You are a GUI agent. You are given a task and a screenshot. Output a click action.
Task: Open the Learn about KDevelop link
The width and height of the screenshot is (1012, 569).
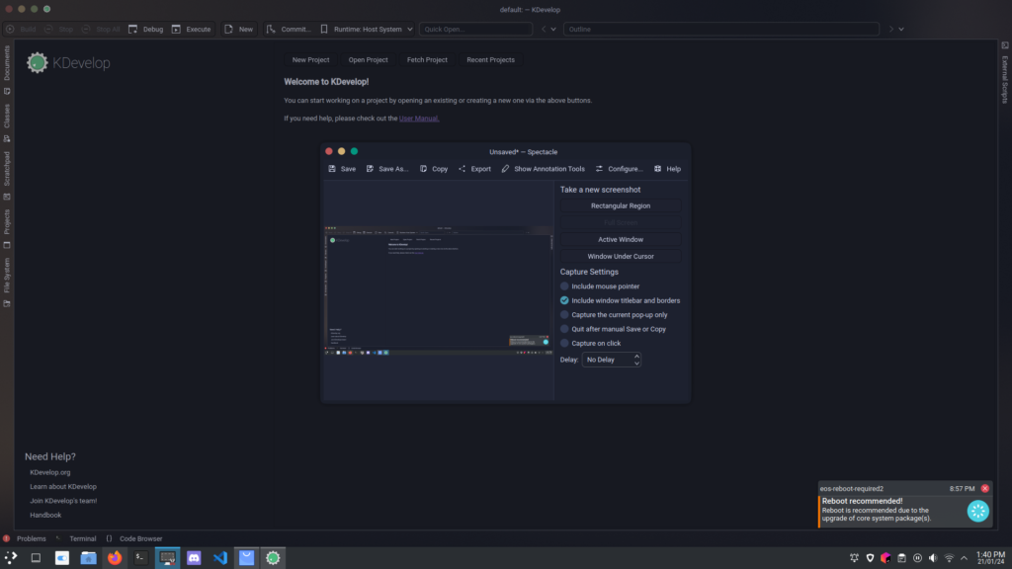point(63,486)
